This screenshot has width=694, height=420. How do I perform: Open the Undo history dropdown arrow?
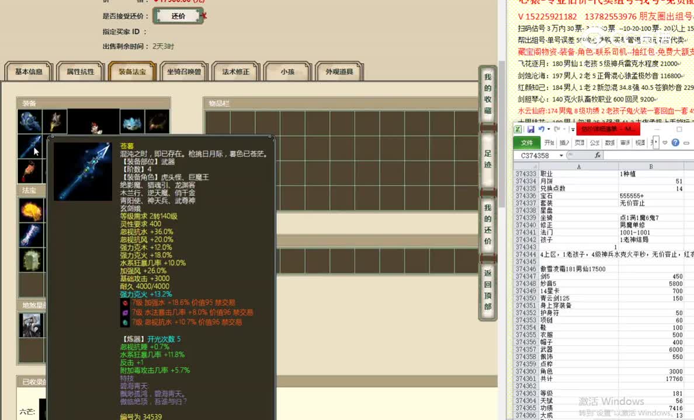click(547, 129)
